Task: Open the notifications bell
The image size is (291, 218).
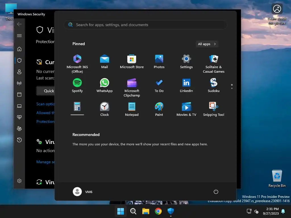Action: (x=283, y=211)
